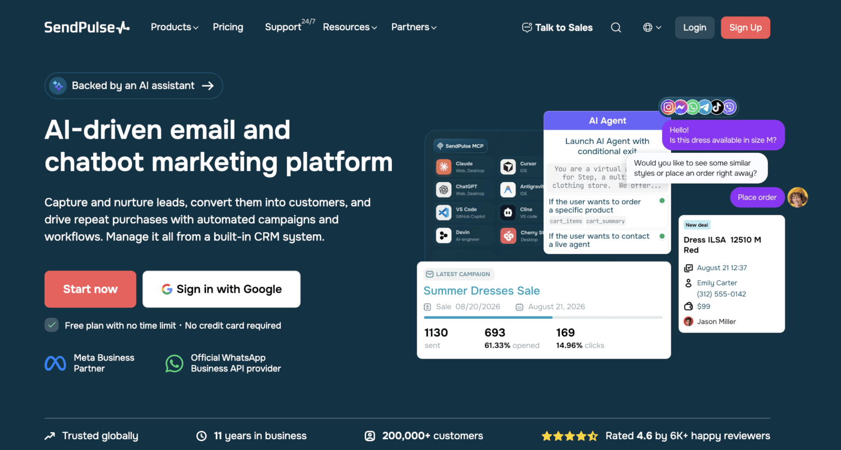Screen dimensions: 841x450
Task: Click the Meta Business Partner logo
Action: pyautogui.click(x=55, y=363)
